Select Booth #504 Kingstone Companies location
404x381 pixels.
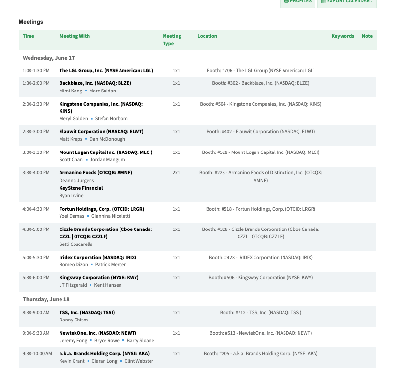point(260,104)
